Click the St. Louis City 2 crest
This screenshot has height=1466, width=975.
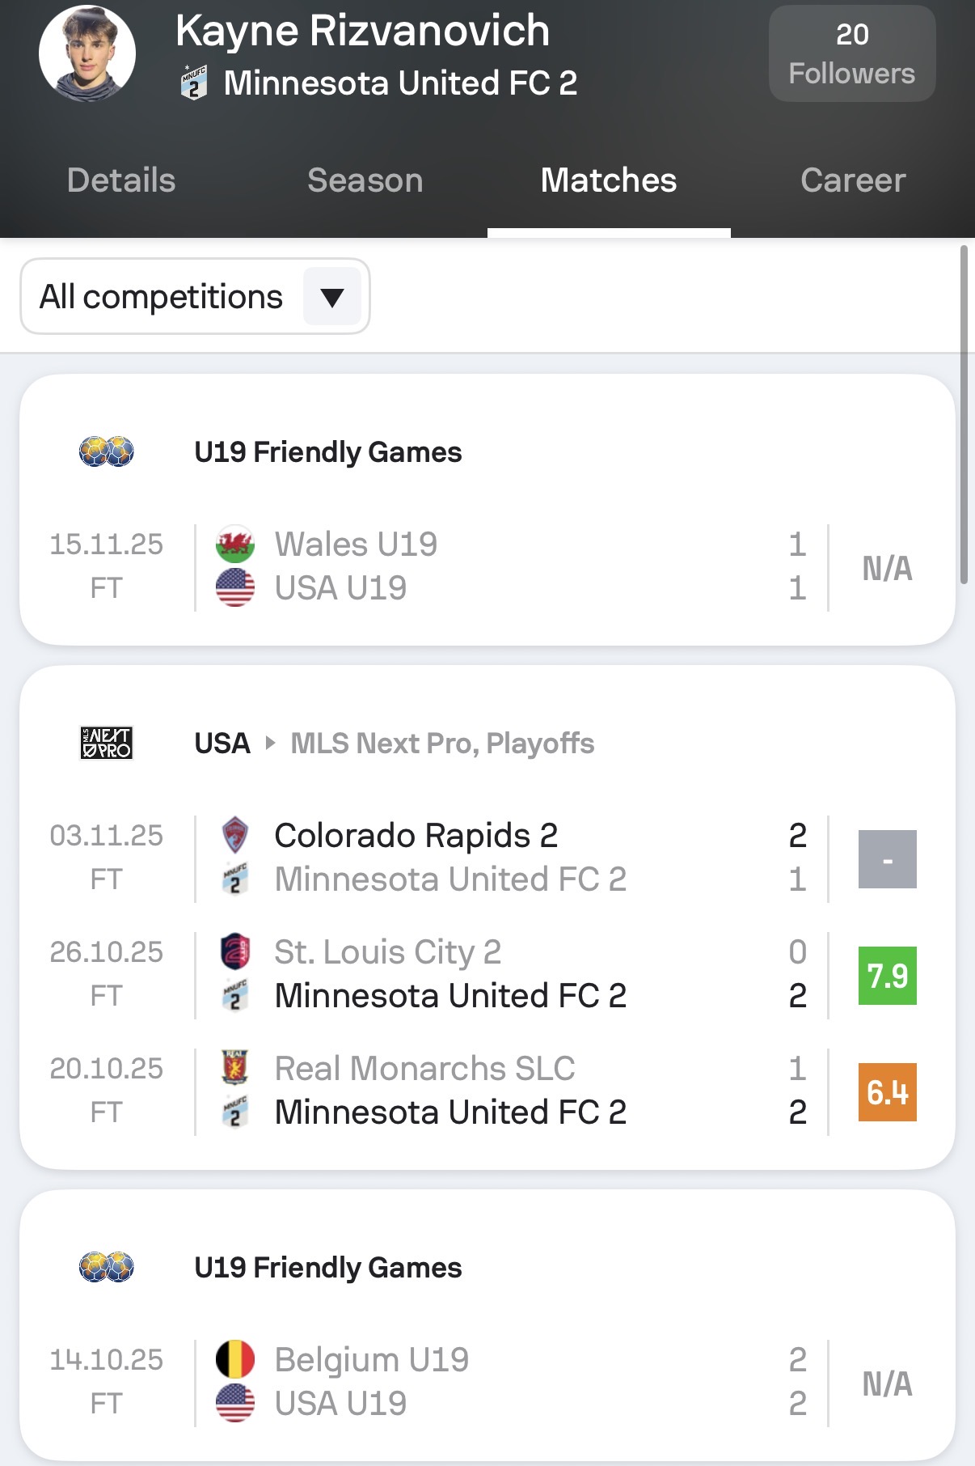click(235, 951)
